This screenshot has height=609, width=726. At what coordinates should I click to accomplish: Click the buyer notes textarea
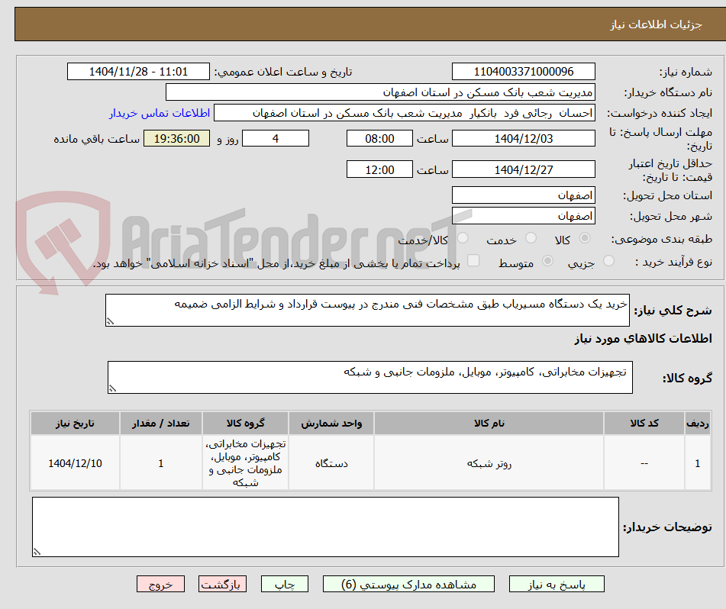pos(325,527)
